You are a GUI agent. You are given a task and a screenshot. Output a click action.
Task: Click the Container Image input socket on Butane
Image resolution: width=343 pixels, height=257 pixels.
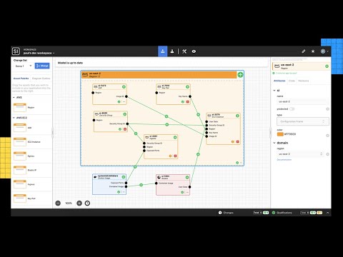tap(156, 183)
